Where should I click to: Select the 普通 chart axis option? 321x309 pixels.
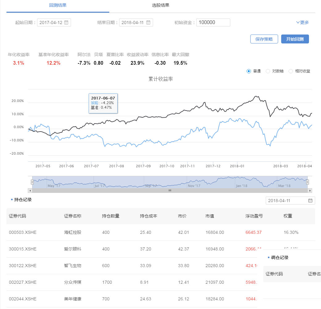click(x=249, y=71)
